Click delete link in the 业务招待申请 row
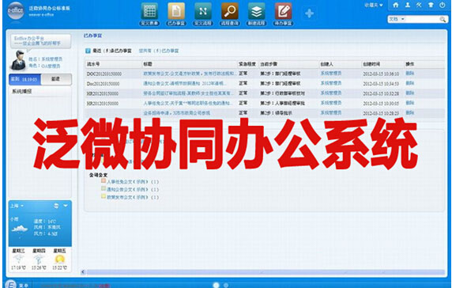Viewport: 452px width, 288px height. click(409, 112)
